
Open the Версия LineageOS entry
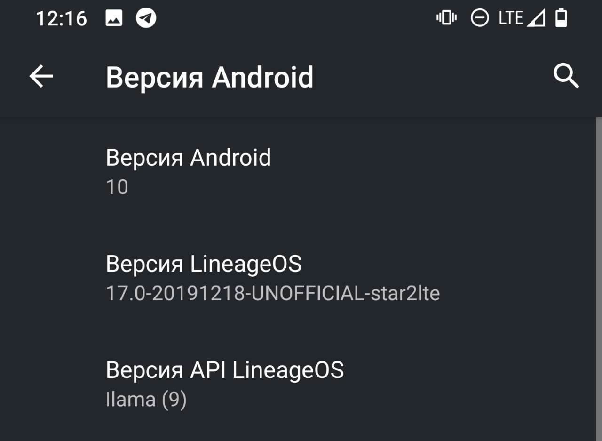click(x=301, y=279)
